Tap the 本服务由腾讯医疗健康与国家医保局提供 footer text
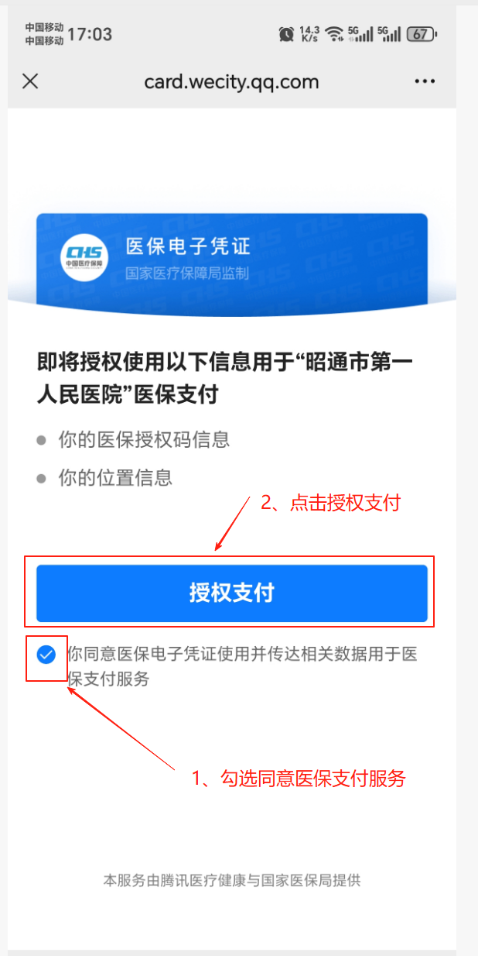This screenshot has width=478, height=956. [232, 880]
